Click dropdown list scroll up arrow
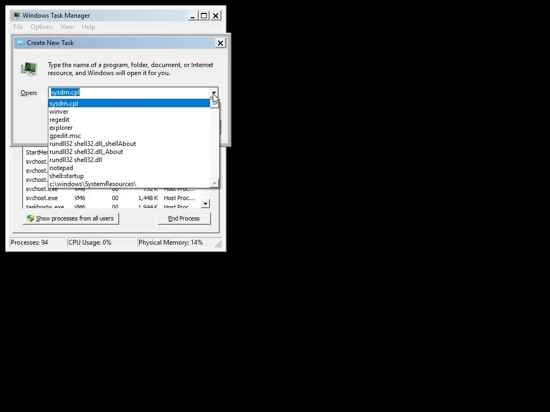The width and height of the screenshot is (550, 412). click(214, 104)
